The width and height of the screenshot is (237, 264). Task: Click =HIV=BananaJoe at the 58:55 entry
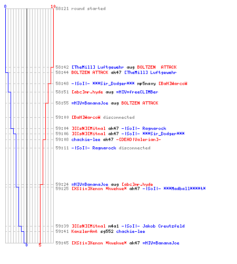(90, 103)
